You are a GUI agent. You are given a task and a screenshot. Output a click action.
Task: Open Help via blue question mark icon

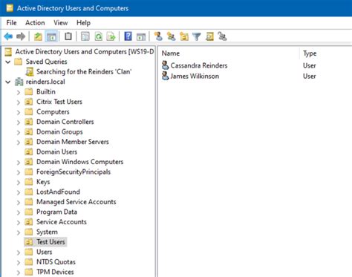[x=128, y=36]
